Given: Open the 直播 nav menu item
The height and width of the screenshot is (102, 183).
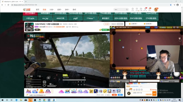Looking at the screenshot, I should click(44, 10).
